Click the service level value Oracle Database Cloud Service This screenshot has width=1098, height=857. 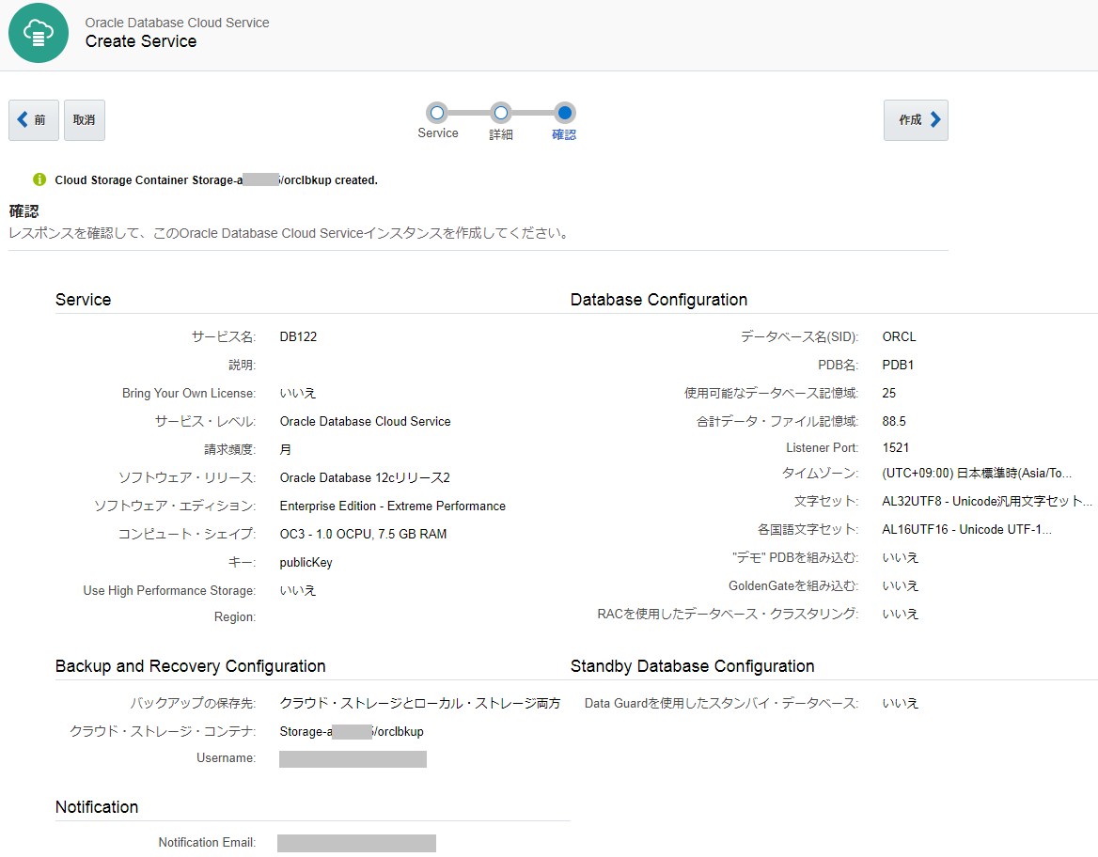click(365, 422)
